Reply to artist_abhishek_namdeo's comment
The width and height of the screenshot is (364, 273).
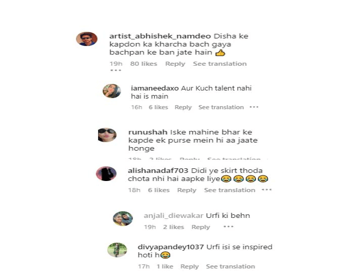[175, 64]
